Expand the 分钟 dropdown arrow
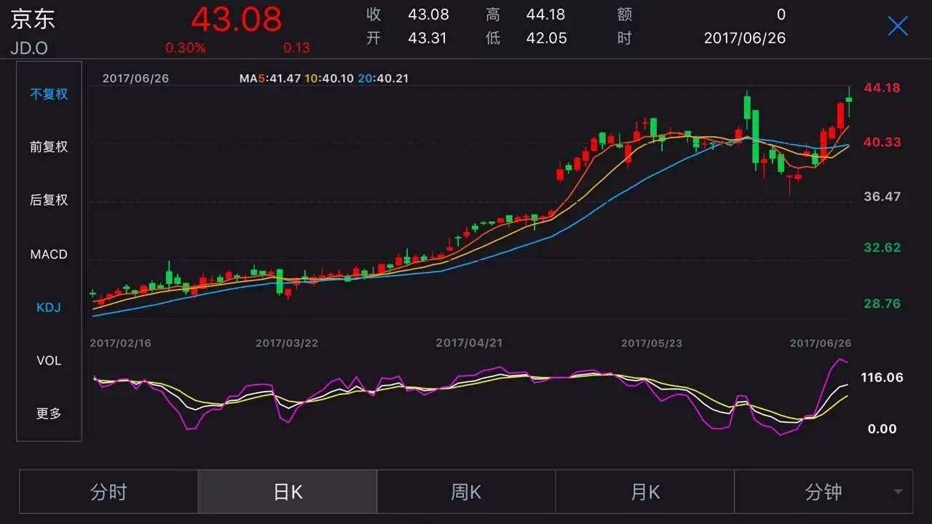This screenshot has width=932, height=524. pyautogui.click(x=898, y=493)
